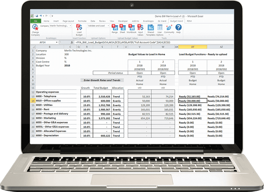Click the 'Period status' label cell

click(x=110, y=73)
